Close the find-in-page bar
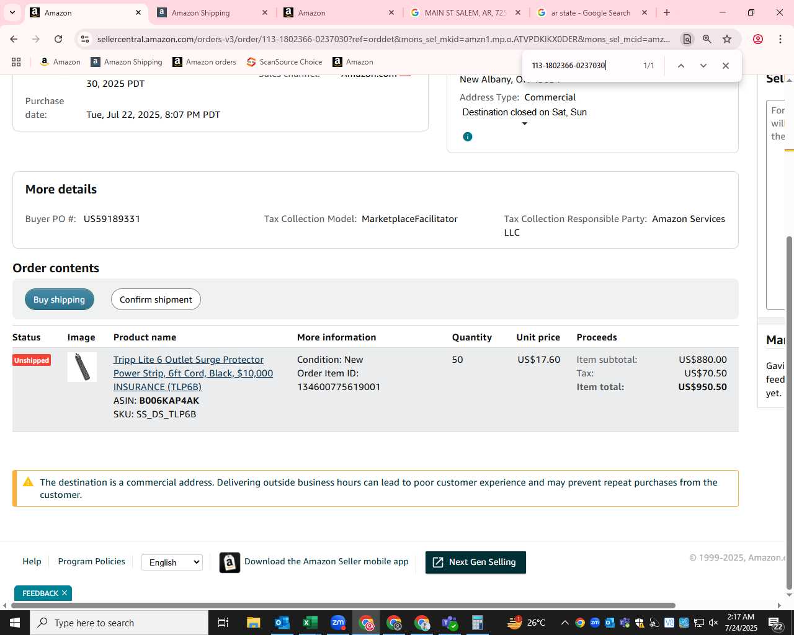This screenshot has height=635, width=794. tap(725, 66)
